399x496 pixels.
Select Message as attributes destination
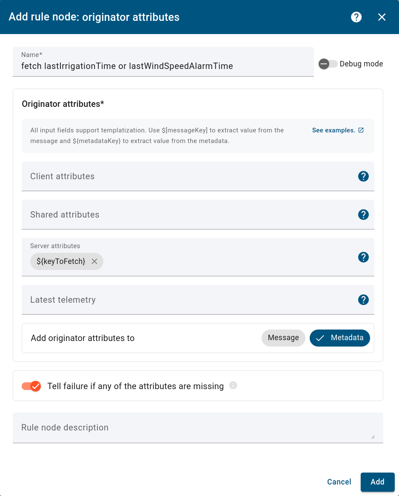tap(283, 338)
